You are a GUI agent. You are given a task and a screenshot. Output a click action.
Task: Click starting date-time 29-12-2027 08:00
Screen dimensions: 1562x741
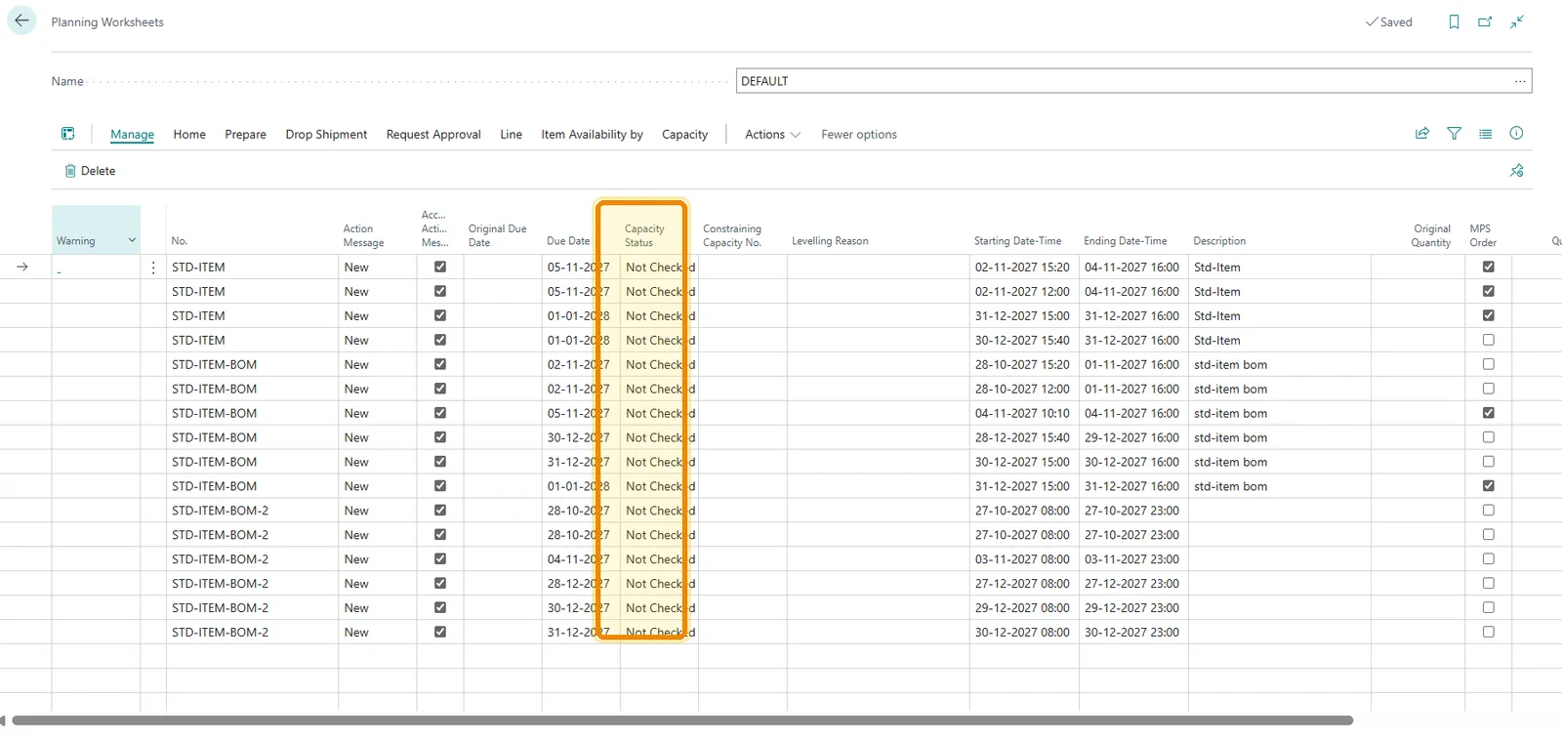tap(1022, 607)
